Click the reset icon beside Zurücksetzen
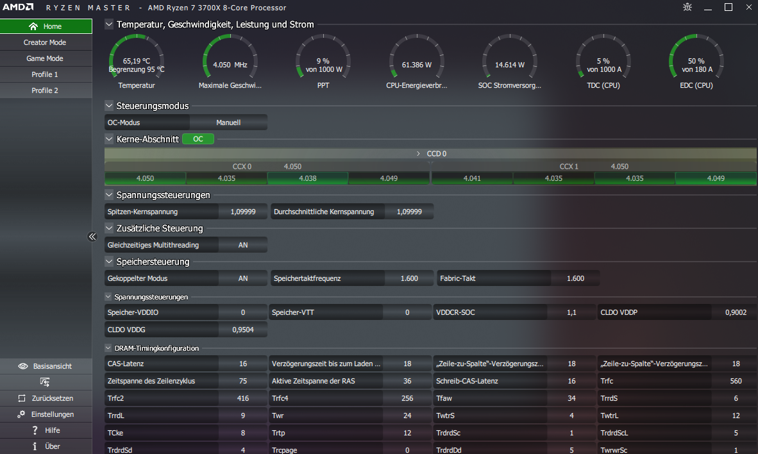758x454 pixels. point(21,398)
